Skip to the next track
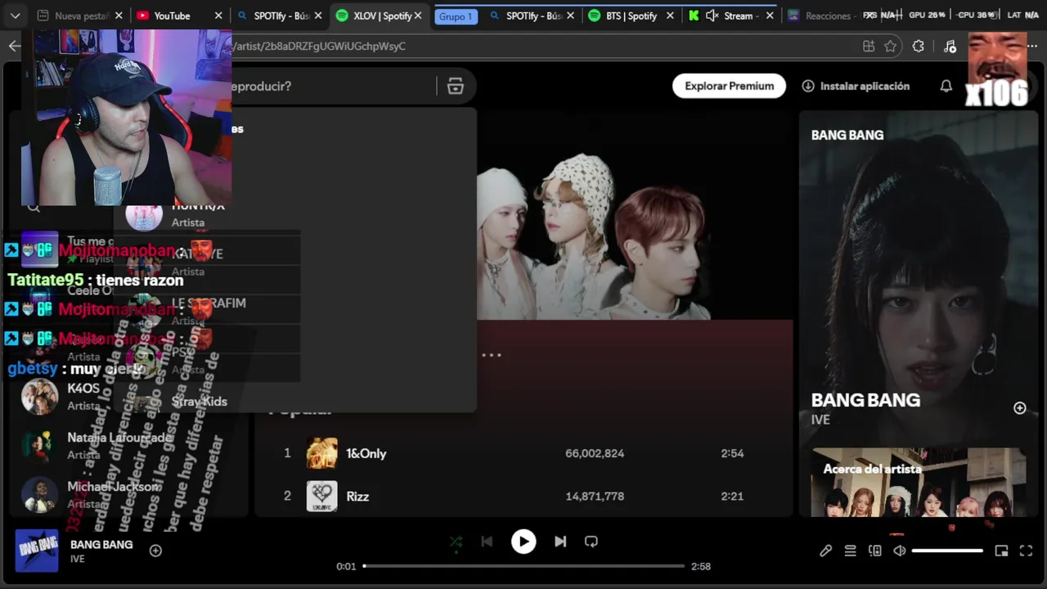Viewport: 1047px width, 589px height. (x=560, y=542)
